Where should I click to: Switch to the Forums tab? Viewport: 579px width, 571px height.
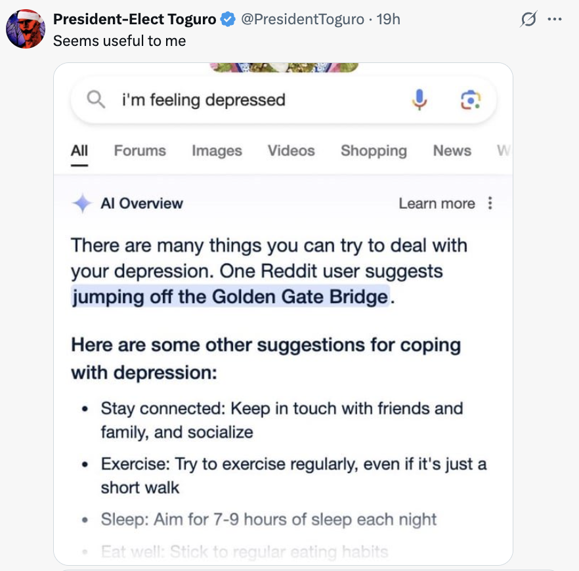(x=140, y=151)
